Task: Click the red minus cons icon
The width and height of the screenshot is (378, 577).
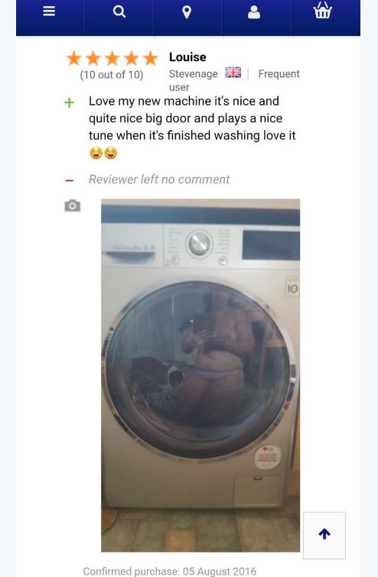Action: 70,180
